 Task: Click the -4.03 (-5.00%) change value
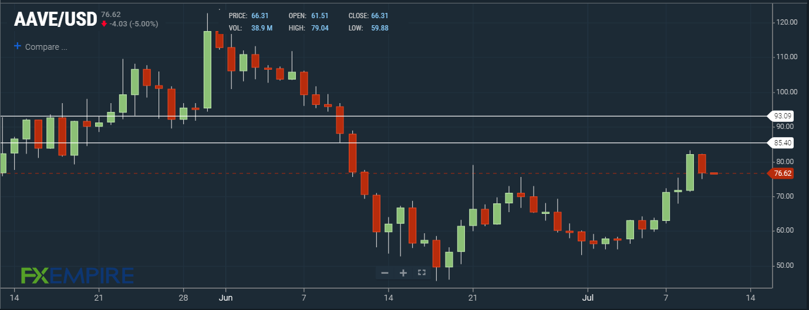[133, 24]
